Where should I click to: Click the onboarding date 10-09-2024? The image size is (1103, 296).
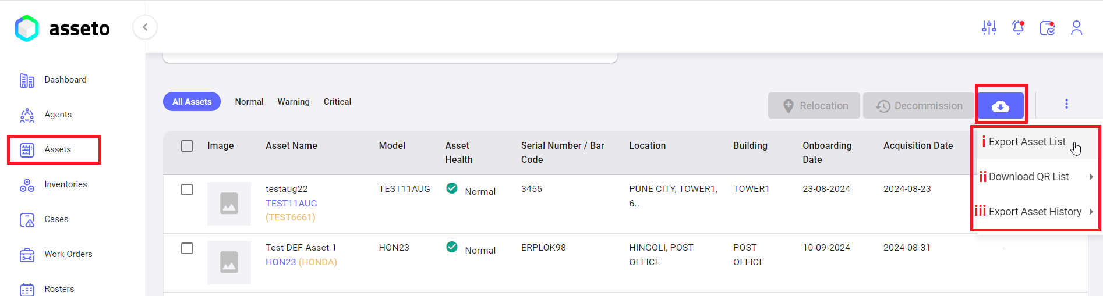coord(826,248)
